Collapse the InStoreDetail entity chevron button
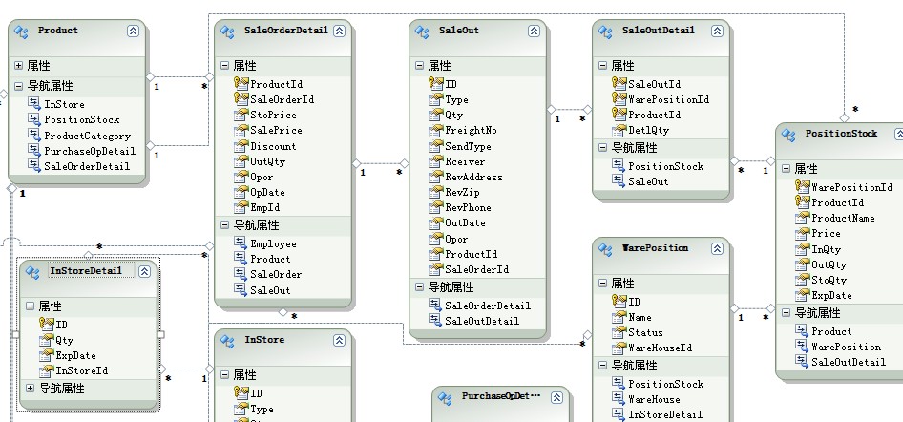This screenshot has height=422, width=903. coord(144,272)
